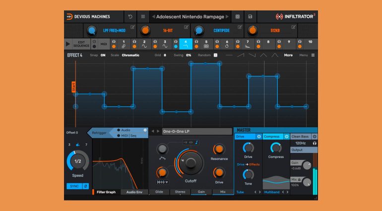382x211 pixels.
Task: Go to the previous preset arrow
Action: pyautogui.click(x=153, y=16)
